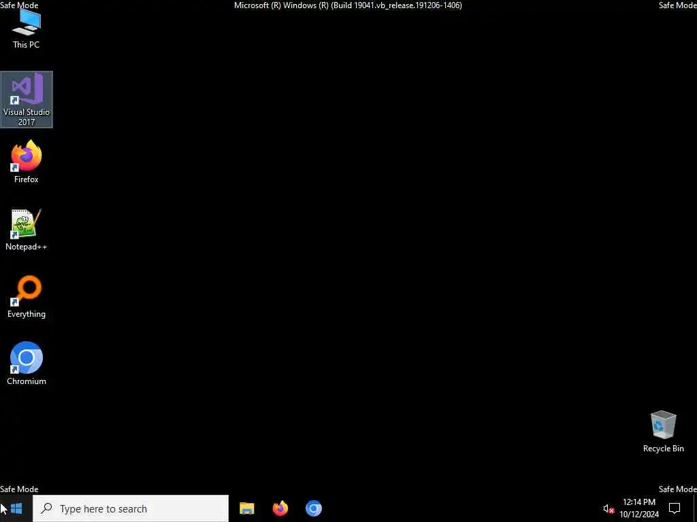Open File Explorer from the taskbar
Screen dimensions: 697x522
tap(246, 508)
